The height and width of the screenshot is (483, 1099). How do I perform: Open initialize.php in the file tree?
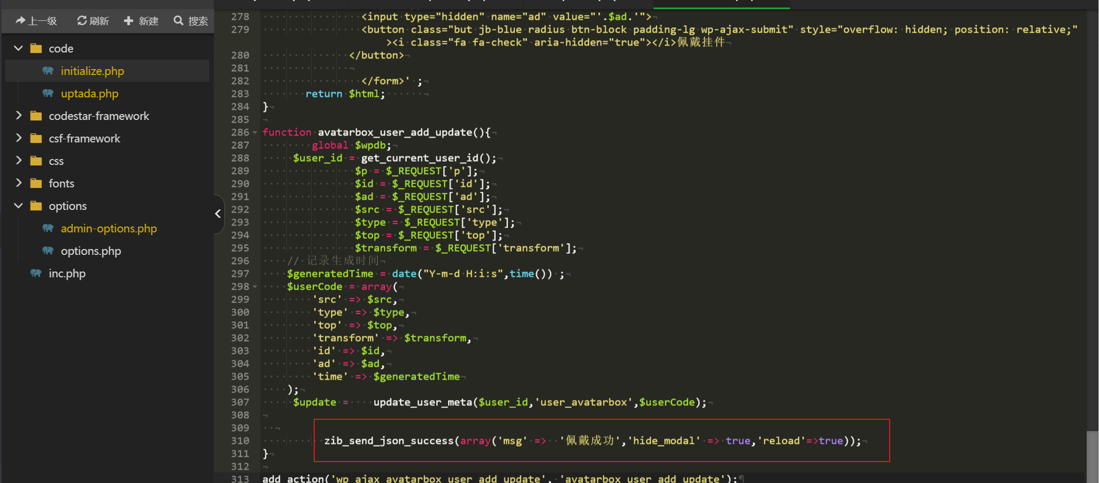tap(92, 71)
